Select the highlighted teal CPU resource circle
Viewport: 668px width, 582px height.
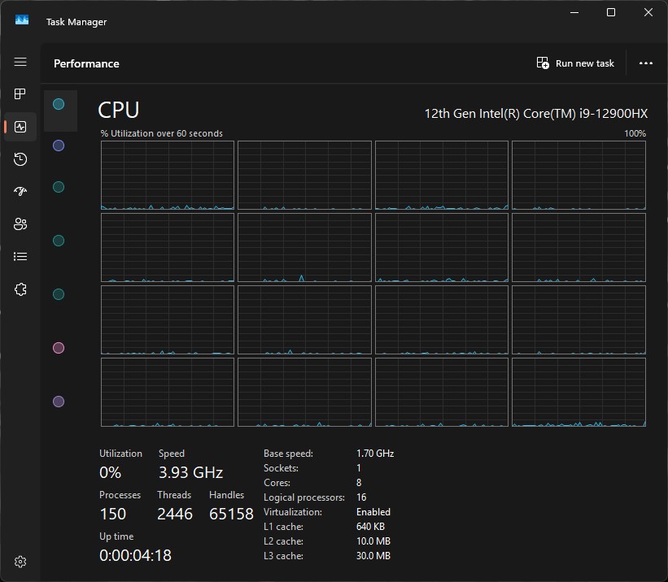(59, 104)
